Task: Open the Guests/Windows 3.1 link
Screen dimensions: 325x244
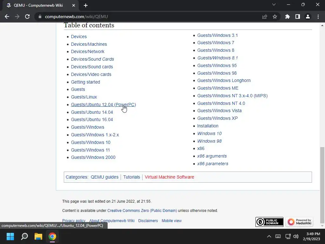Action: [x=217, y=35]
